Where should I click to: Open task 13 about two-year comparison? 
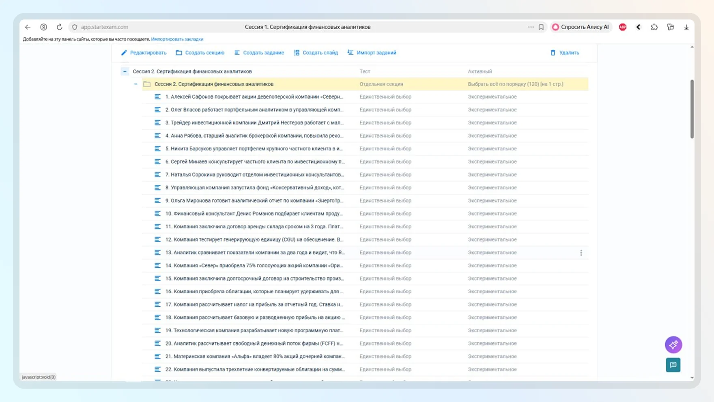point(255,253)
